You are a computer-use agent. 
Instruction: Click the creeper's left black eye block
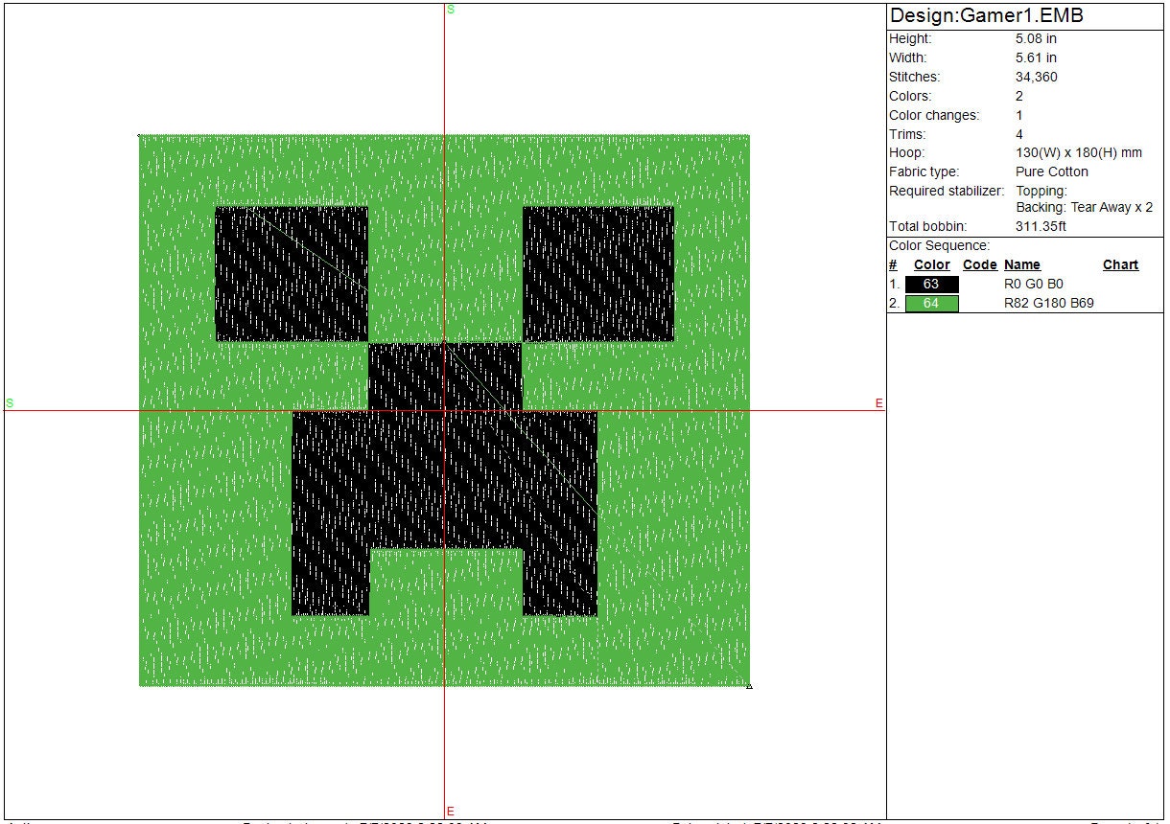point(292,274)
